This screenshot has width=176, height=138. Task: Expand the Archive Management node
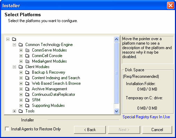[x=21, y=89]
